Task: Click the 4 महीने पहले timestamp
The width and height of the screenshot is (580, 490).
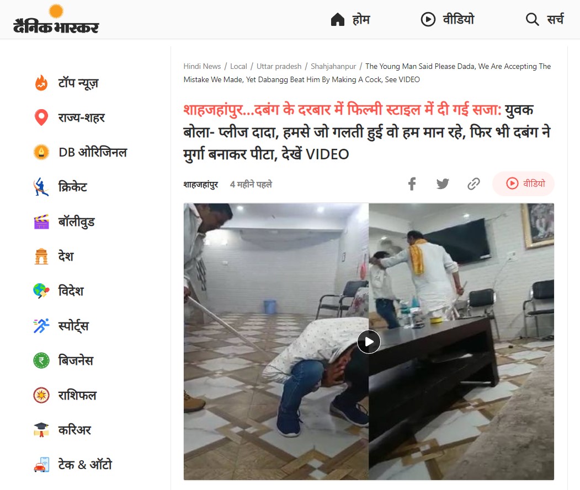Action: (251, 185)
